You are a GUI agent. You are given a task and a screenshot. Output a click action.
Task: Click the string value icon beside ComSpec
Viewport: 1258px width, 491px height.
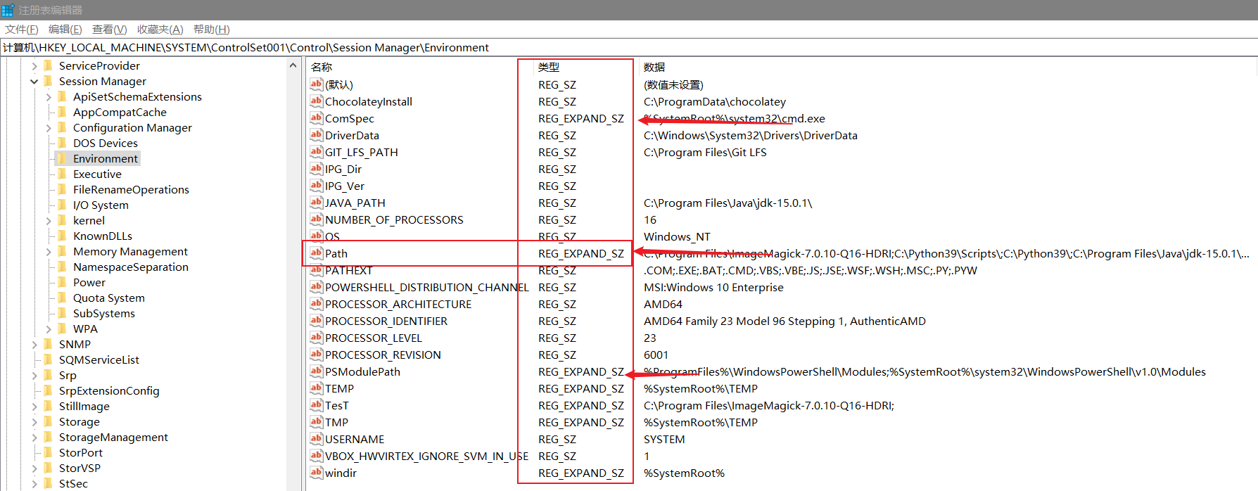click(317, 118)
